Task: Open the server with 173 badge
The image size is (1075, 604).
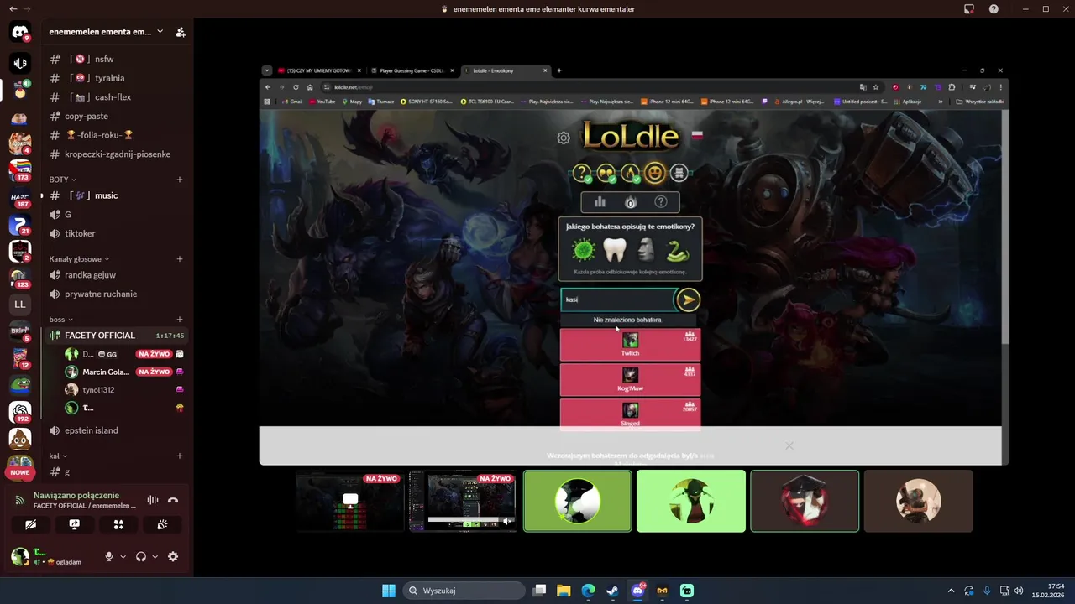Action: click(20, 170)
